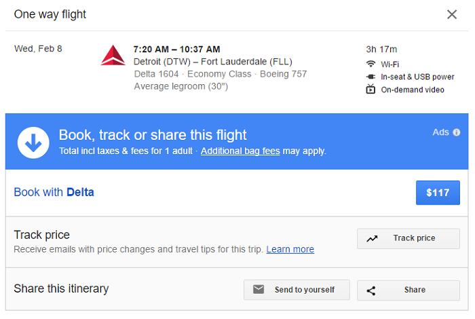
Task: Open the Learn more link
Action: point(290,249)
